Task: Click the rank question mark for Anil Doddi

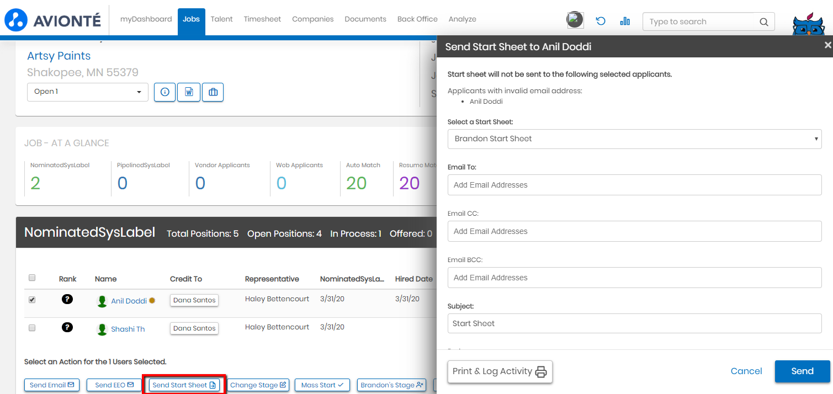Action: 67,300
